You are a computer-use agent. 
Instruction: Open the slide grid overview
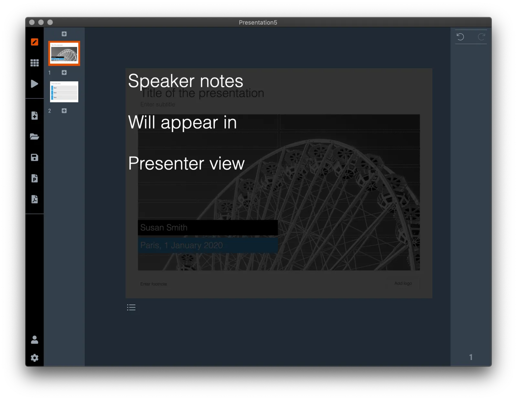tap(35, 63)
